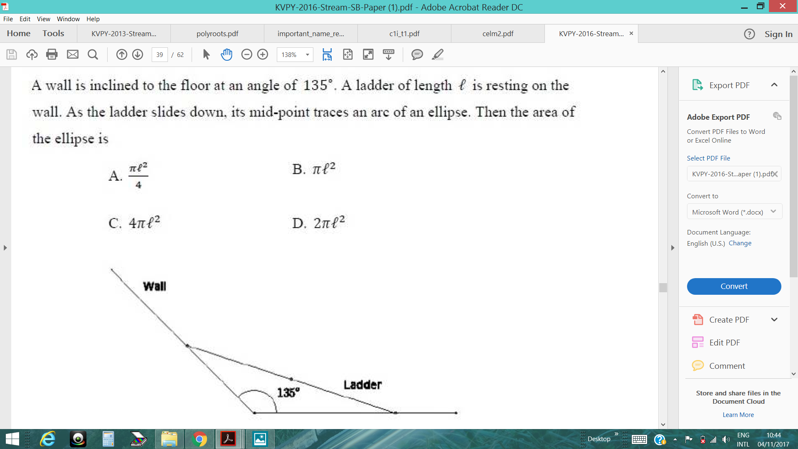Choose the selection arrow tool
The image size is (798, 449).
click(x=206, y=54)
